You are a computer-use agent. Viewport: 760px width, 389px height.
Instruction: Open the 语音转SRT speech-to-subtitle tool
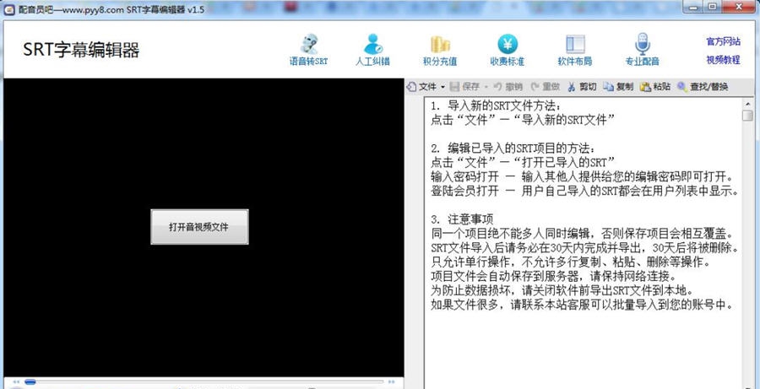(x=308, y=47)
